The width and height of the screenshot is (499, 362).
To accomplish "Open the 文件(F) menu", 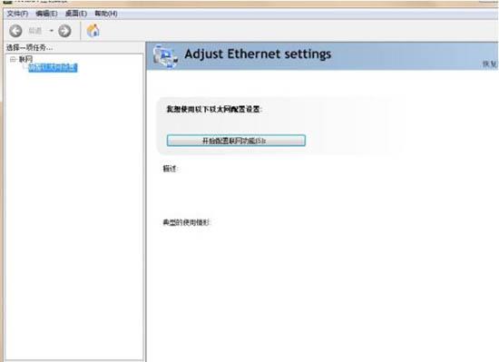I will click(17, 14).
